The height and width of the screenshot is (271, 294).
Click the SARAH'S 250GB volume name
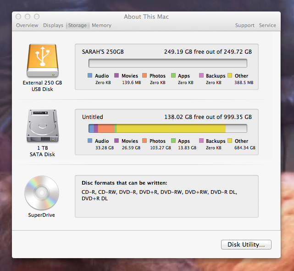click(103, 51)
